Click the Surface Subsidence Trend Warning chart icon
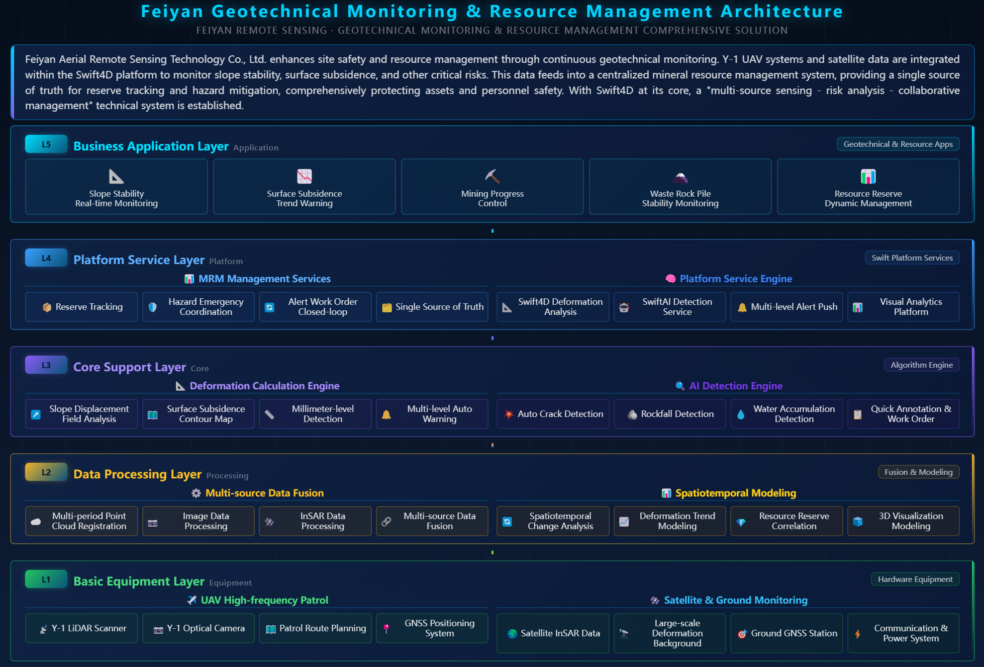Image resolution: width=984 pixels, height=667 pixels. pyautogui.click(x=305, y=177)
